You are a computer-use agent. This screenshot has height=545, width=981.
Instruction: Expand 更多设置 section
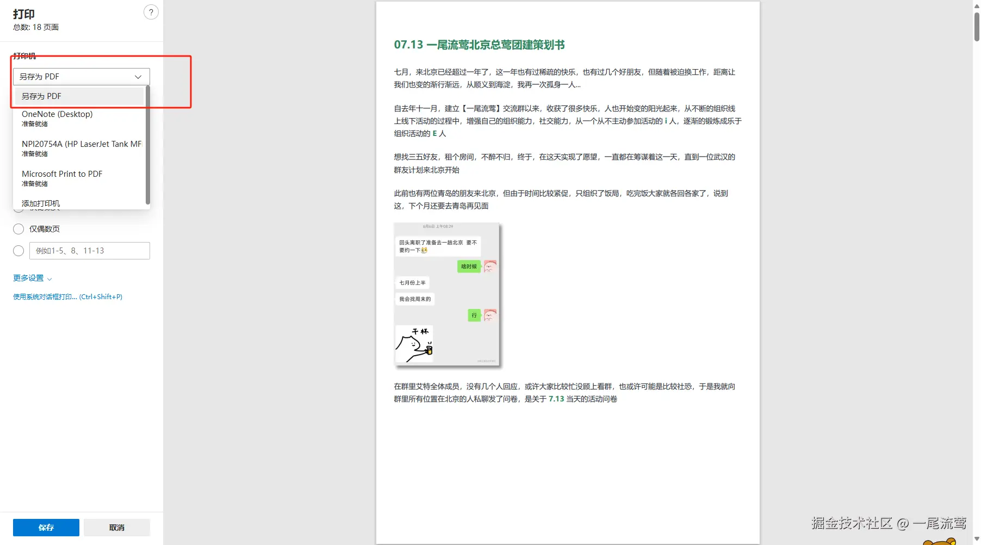33,278
